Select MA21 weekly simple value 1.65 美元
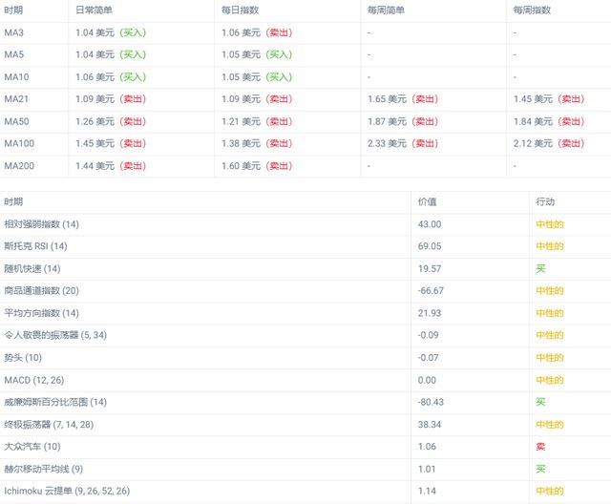Viewport: 611px width, 504px height. coord(388,99)
